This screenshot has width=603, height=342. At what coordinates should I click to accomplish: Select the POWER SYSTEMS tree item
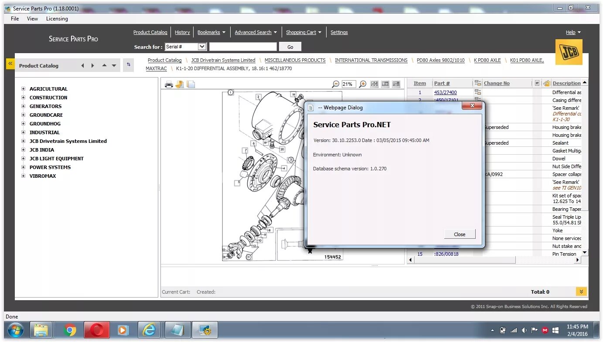[50, 167]
